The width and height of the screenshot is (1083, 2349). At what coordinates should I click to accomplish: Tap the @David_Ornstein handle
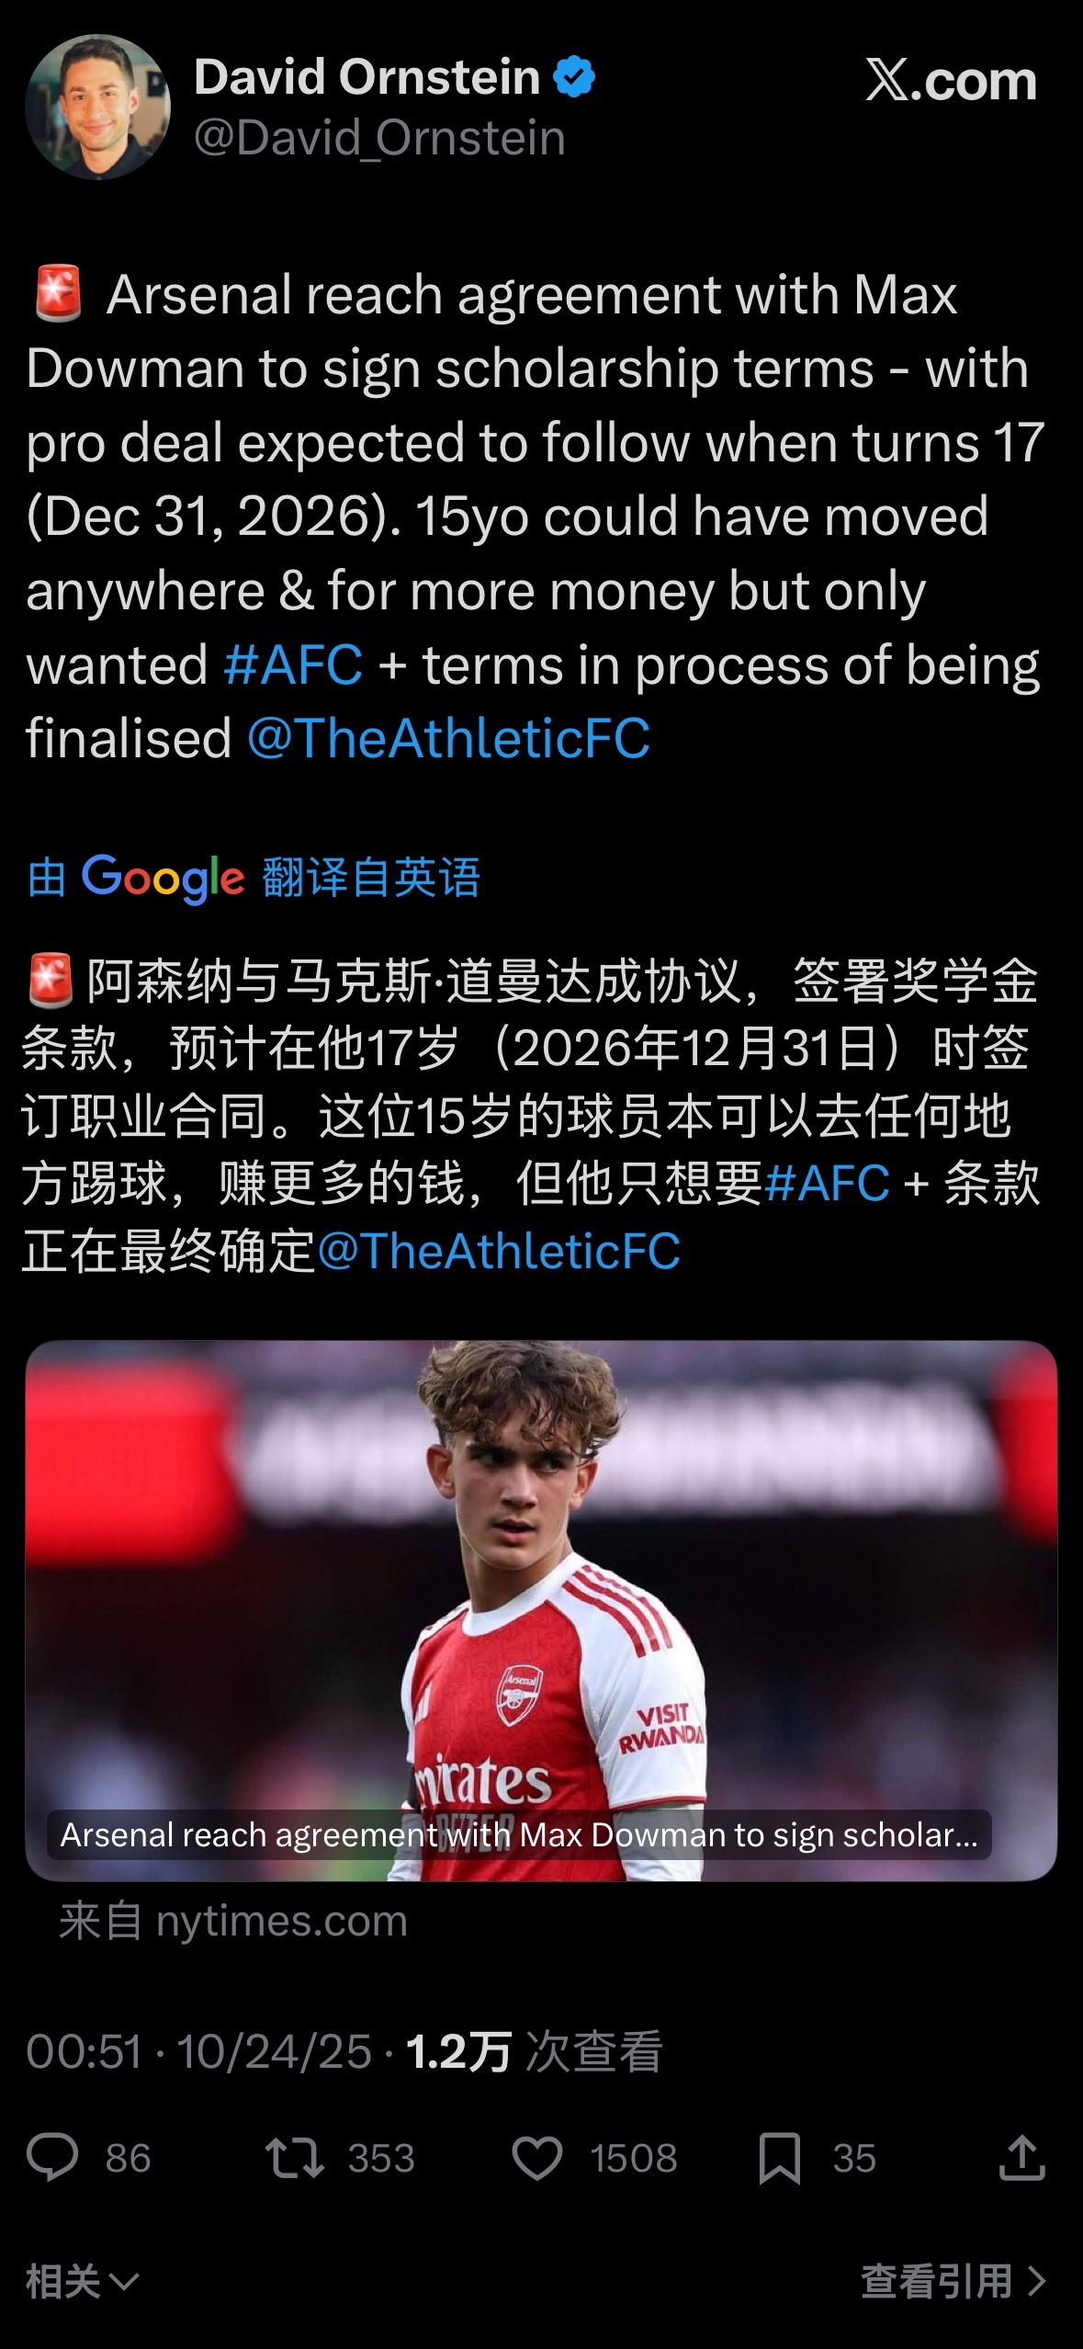(379, 138)
